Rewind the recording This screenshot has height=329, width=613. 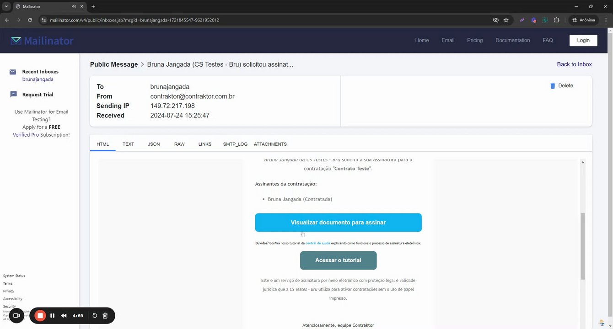(x=64, y=315)
